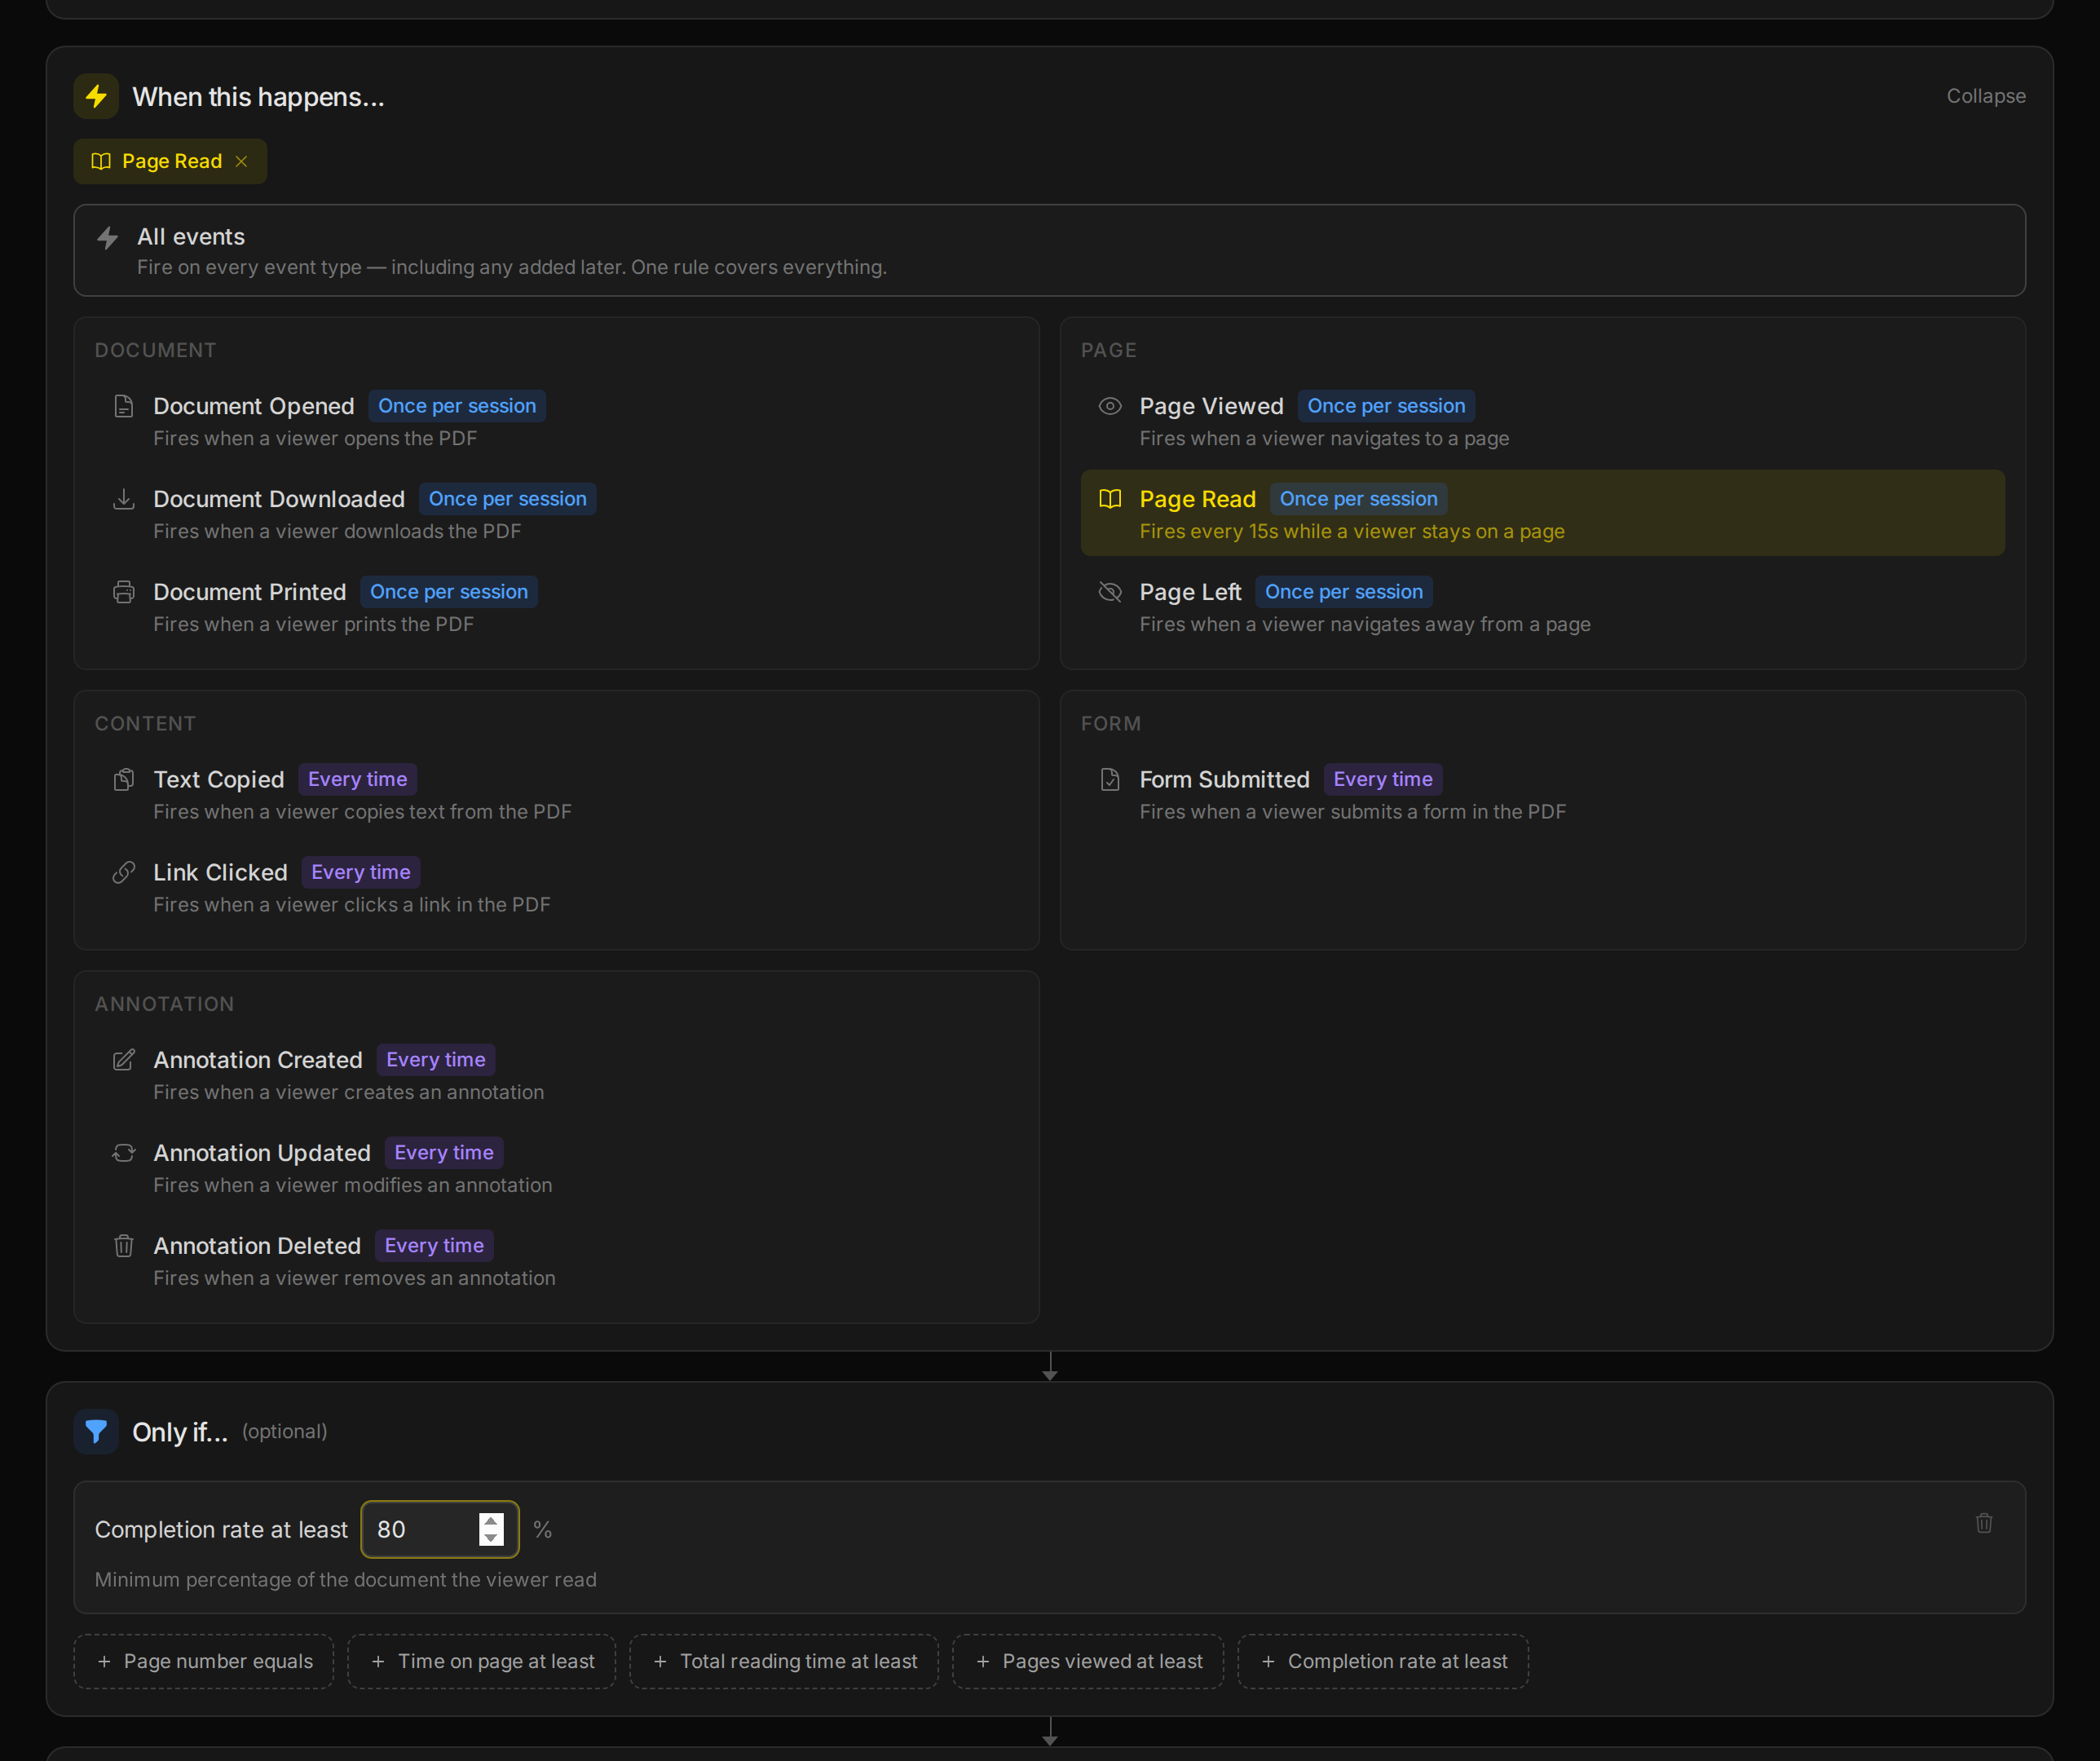Deselect the Page Read event
The height and width of the screenshot is (1761, 2100).
1542,513
